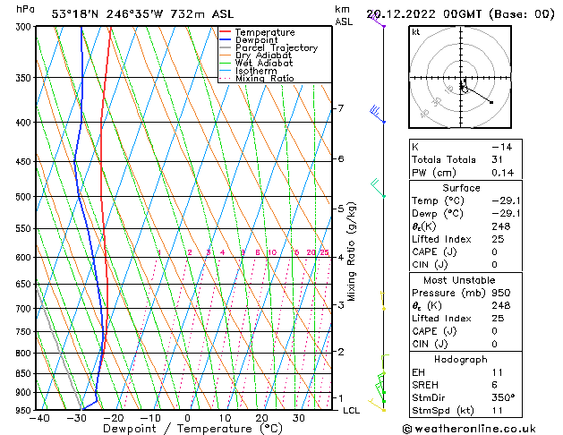Click the Surface section header
This screenshot has width=563, height=435.
pyautogui.click(x=461, y=188)
